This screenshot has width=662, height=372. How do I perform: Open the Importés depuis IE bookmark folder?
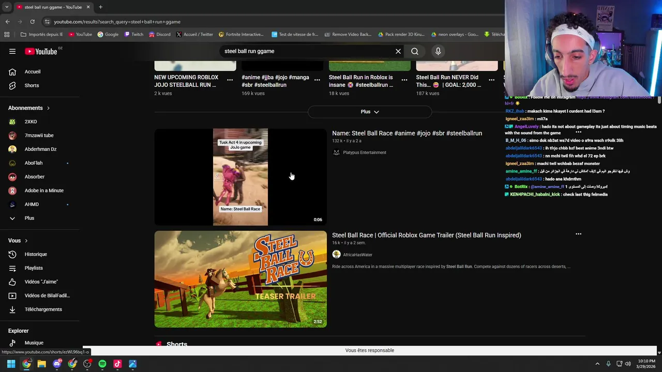coord(41,35)
